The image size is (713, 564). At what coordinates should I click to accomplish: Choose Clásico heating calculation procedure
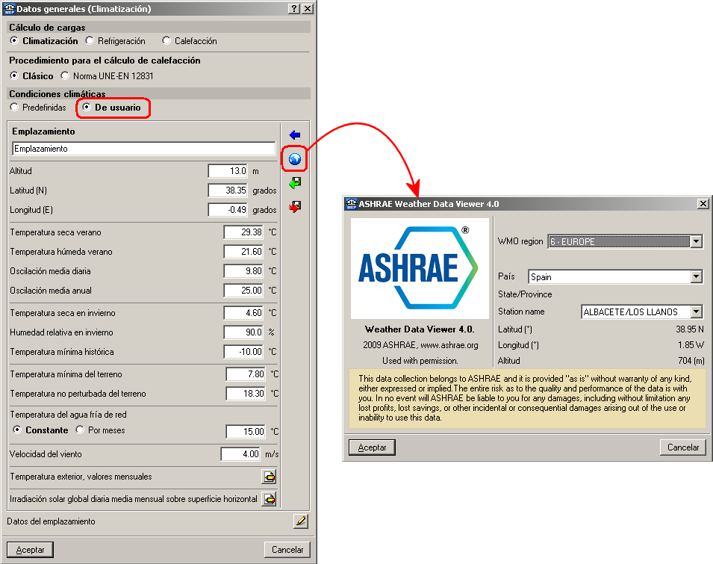(32, 76)
